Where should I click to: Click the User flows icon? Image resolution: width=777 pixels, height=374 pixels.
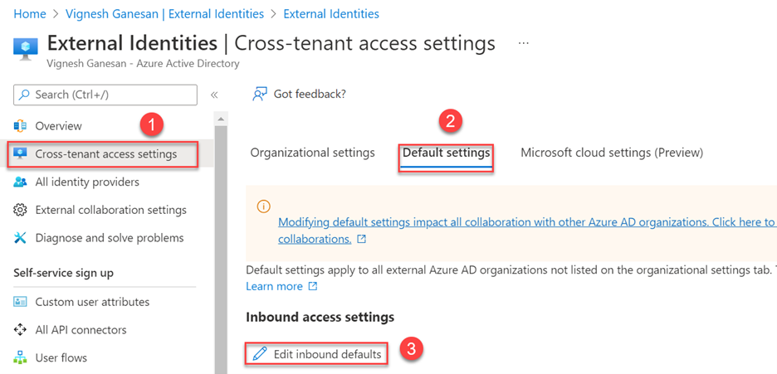tap(21, 358)
